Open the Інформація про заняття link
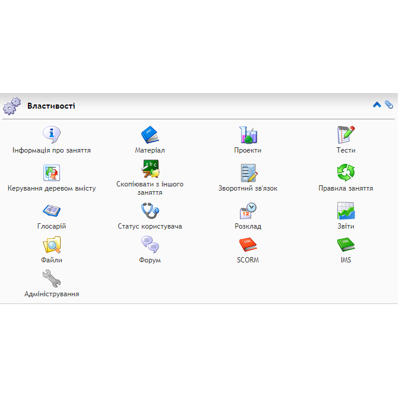This screenshot has width=399, height=399. point(52,150)
